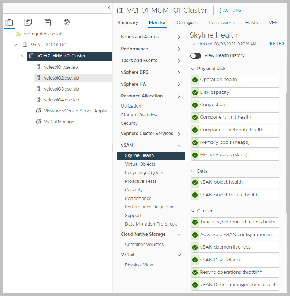Click the Operation health green check icon
Image resolution: width=290 pixels, height=296 pixels.
(x=195, y=80)
